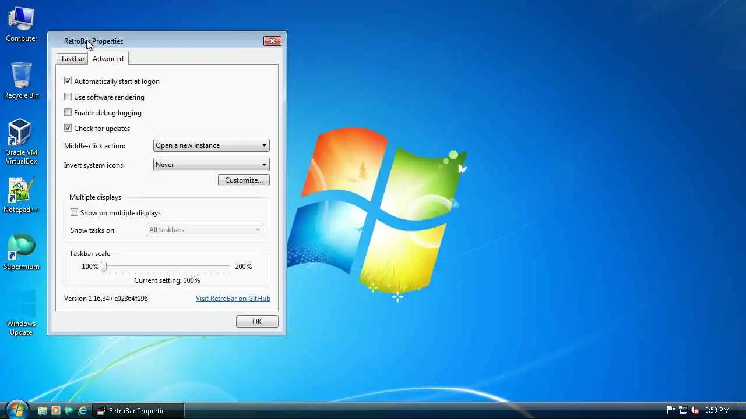Image resolution: width=746 pixels, height=419 pixels.
Task: Select the Notepad++ desktop shortcut
Action: click(22, 195)
